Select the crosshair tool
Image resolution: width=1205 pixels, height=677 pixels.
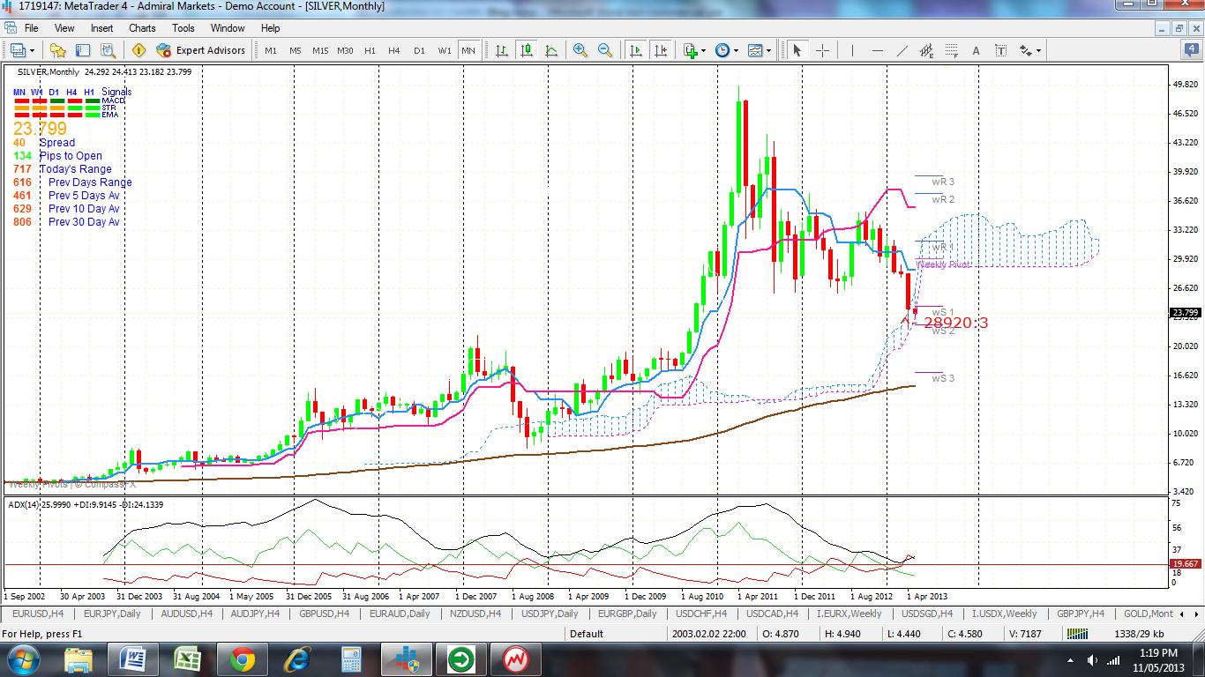(x=822, y=50)
